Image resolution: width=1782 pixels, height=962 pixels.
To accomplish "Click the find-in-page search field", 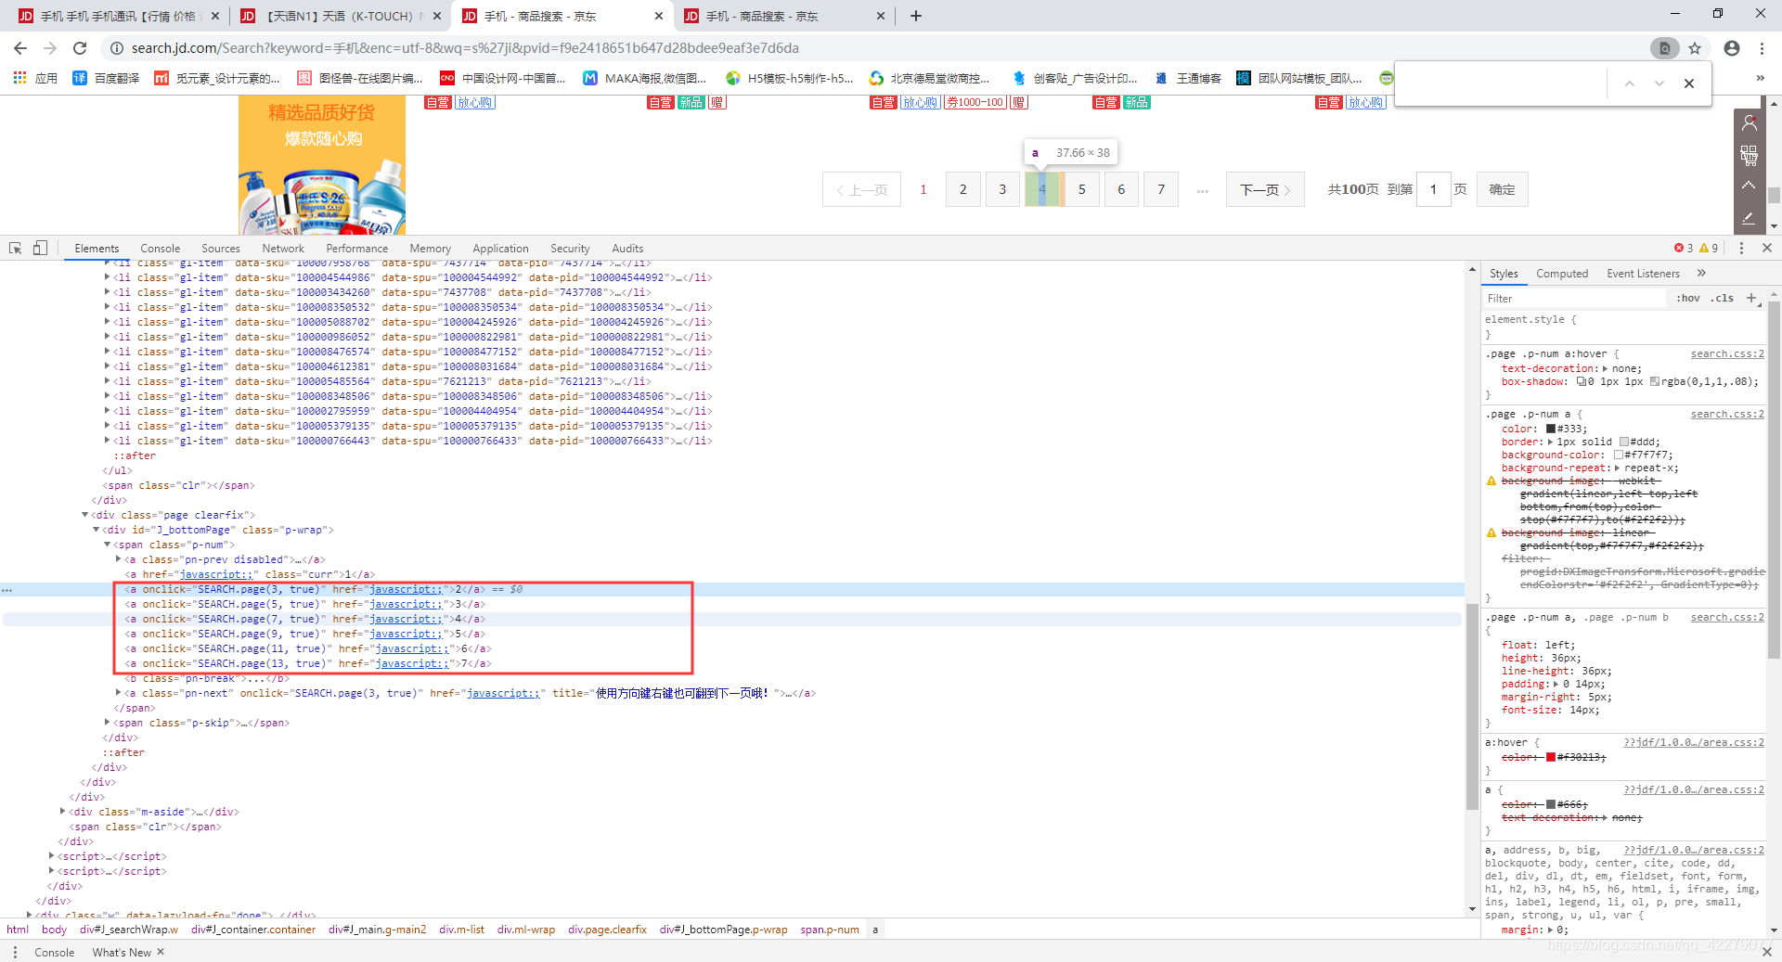I will (1503, 83).
